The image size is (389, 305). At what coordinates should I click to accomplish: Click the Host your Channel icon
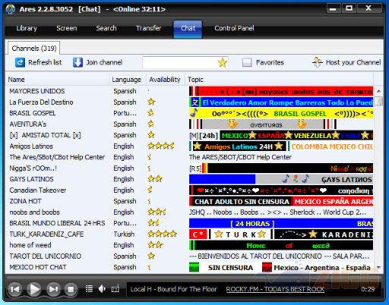318,62
